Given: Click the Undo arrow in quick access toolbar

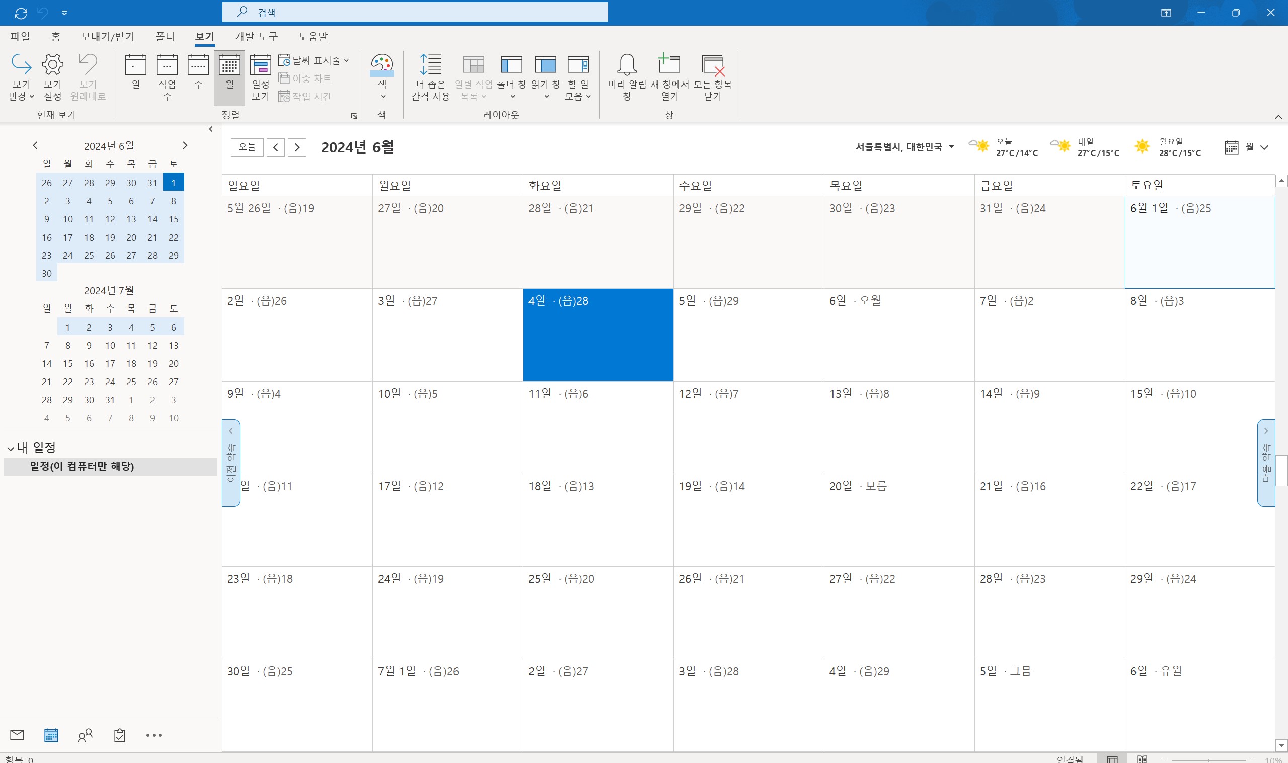Looking at the screenshot, I should [x=43, y=13].
